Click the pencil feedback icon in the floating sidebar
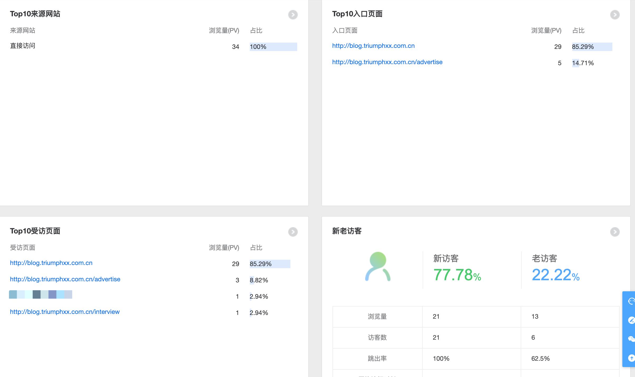This screenshot has width=635, height=377. [632, 320]
